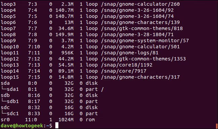Click the /snap/gnome-calculator/260 mount path
Screen dimensions: 218x129
click(x=140, y=4)
